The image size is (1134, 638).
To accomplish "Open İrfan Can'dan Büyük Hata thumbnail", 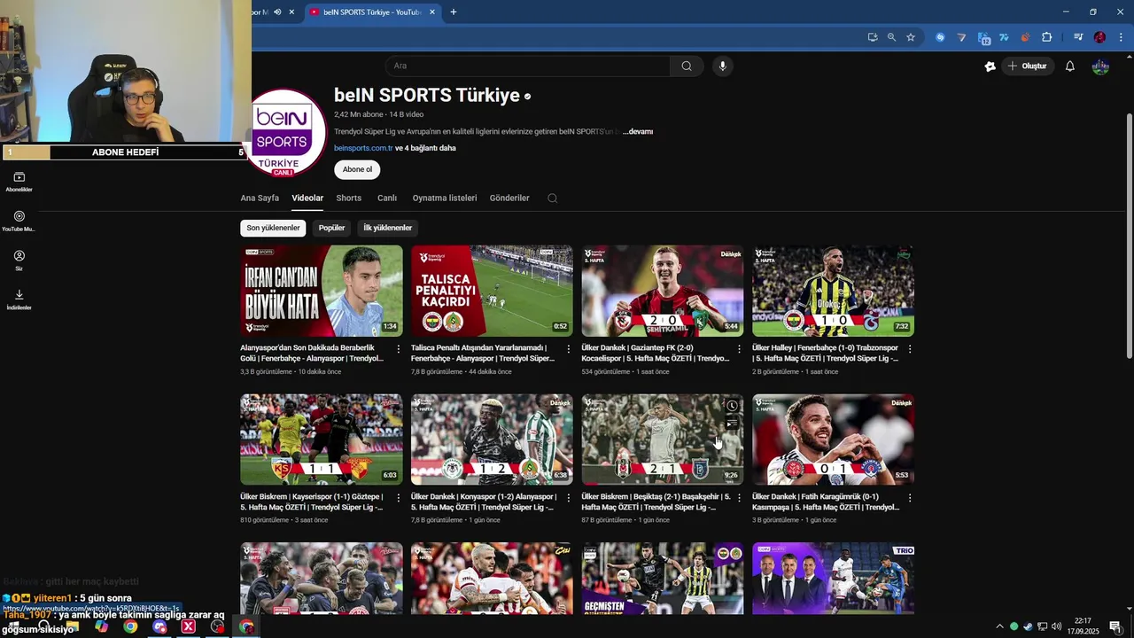I will (321, 291).
